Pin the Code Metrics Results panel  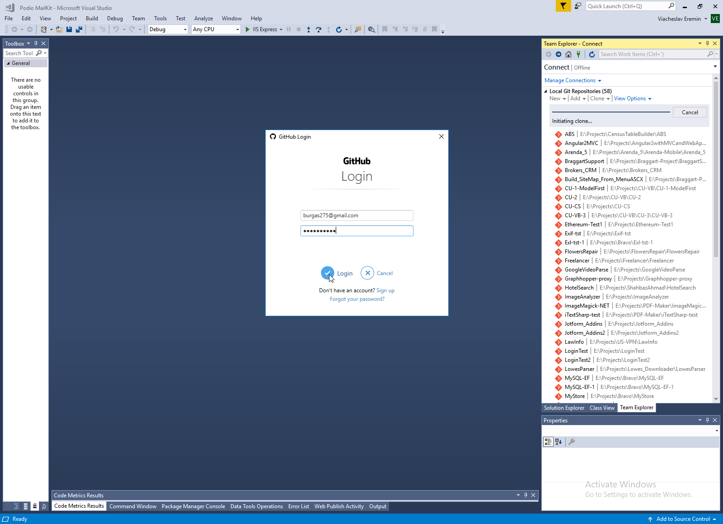click(x=526, y=495)
